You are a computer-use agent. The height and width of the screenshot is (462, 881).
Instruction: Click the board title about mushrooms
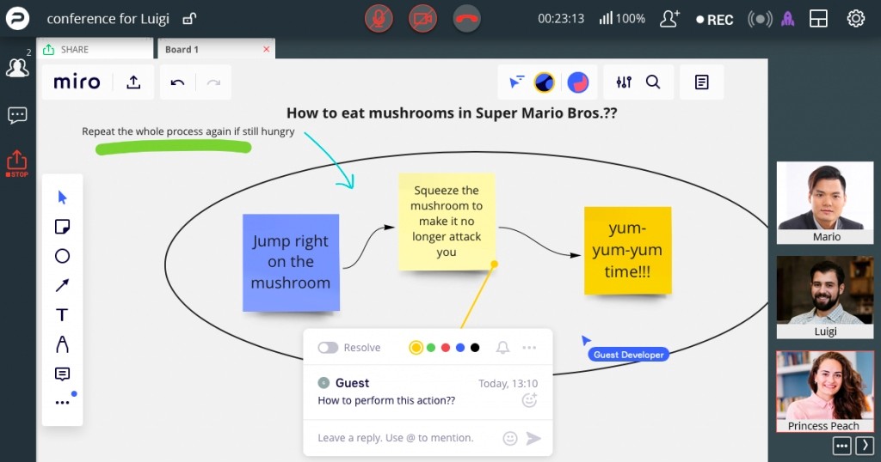(x=452, y=112)
